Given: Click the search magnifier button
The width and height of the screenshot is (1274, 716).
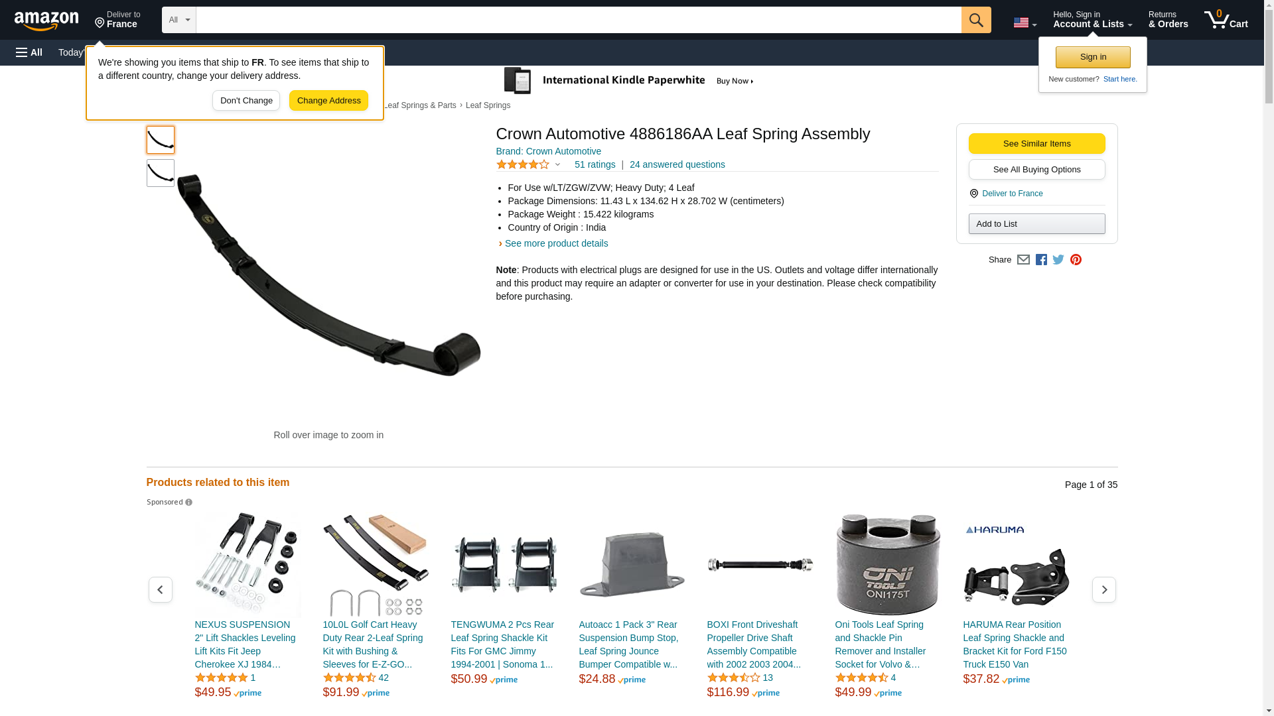Looking at the screenshot, I should 975,20.
